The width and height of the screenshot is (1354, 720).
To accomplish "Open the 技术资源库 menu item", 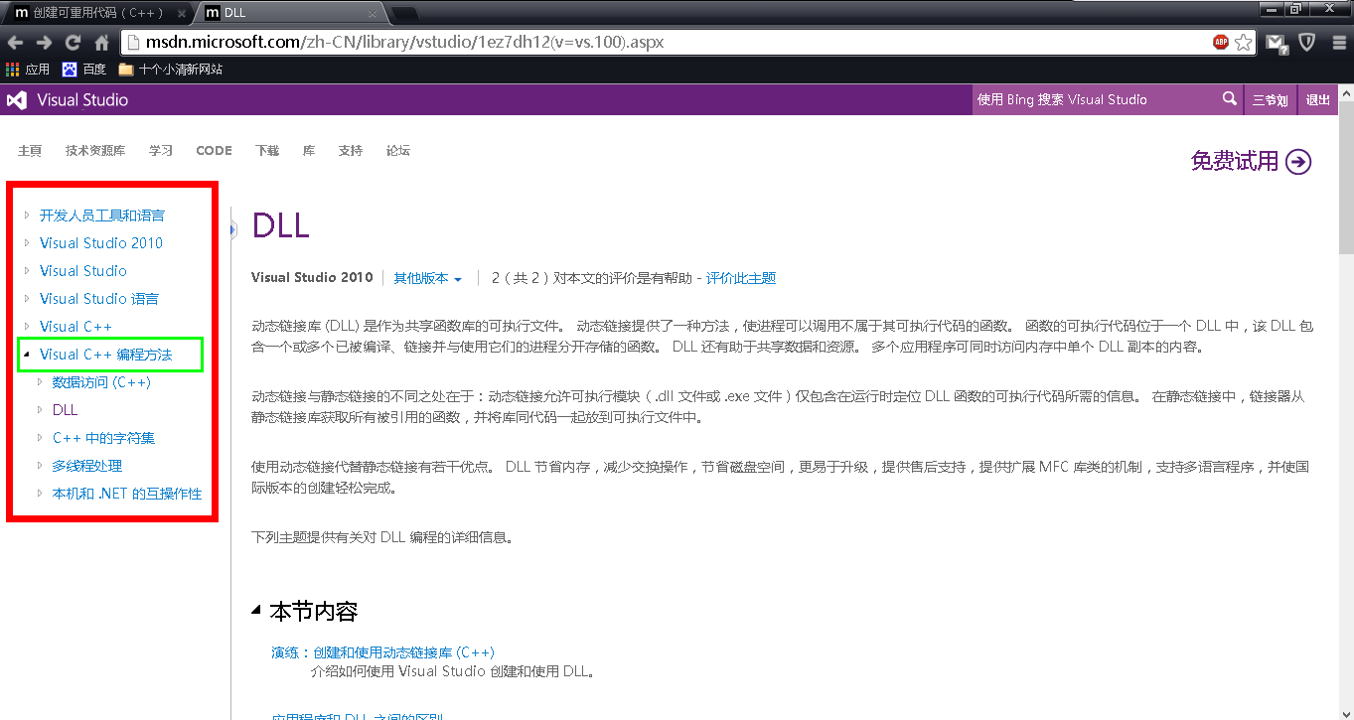I will coord(95,151).
